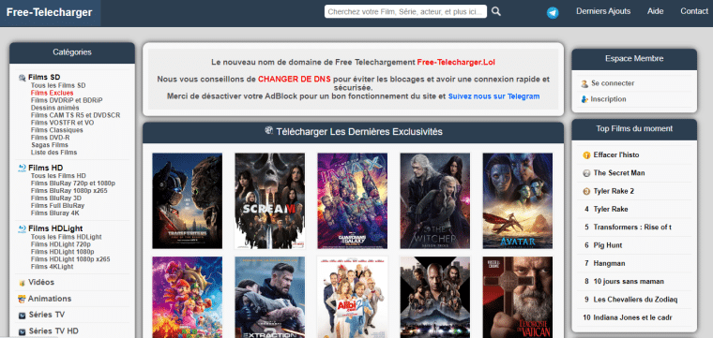
Task: Click the Vidéos category icon
Action: pos(22,283)
